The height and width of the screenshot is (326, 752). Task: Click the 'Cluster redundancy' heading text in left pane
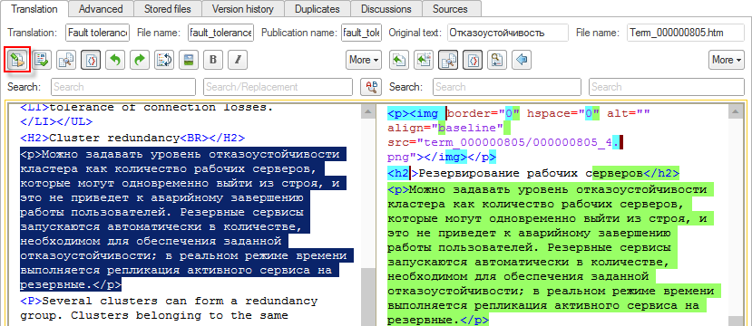point(114,139)
